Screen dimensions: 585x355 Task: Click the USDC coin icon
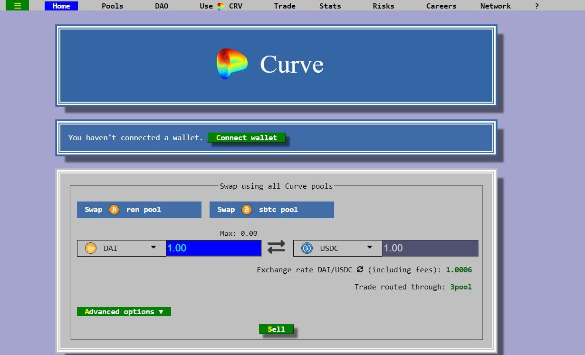point(307,248)
